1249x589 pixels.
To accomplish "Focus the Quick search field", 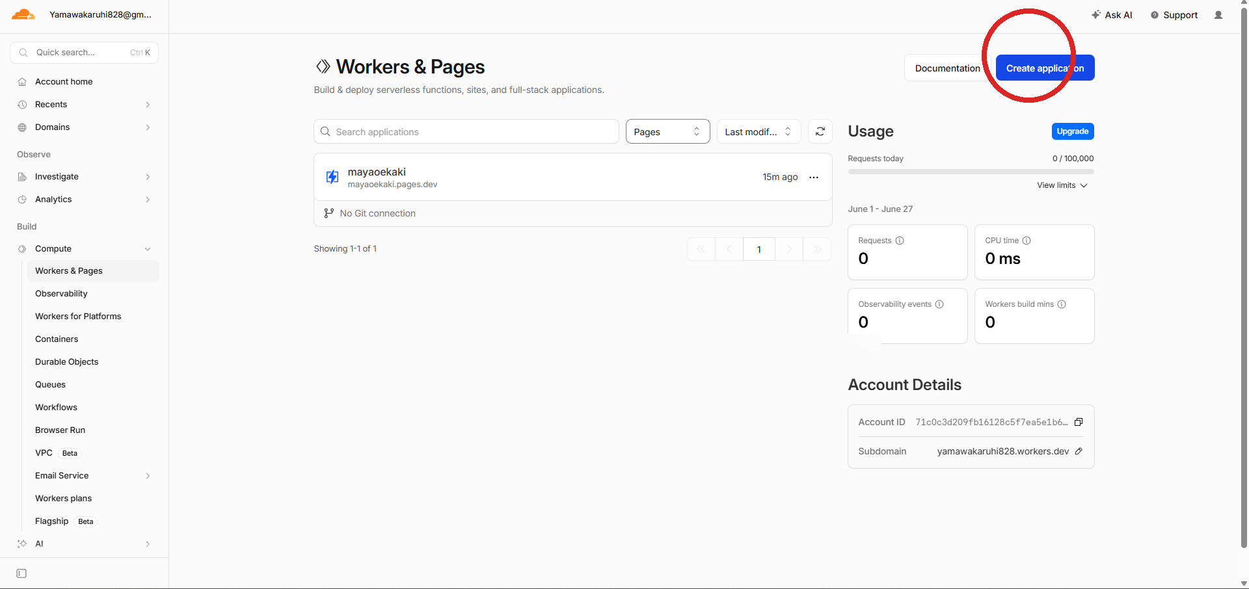I will click(x=85, y=53).
